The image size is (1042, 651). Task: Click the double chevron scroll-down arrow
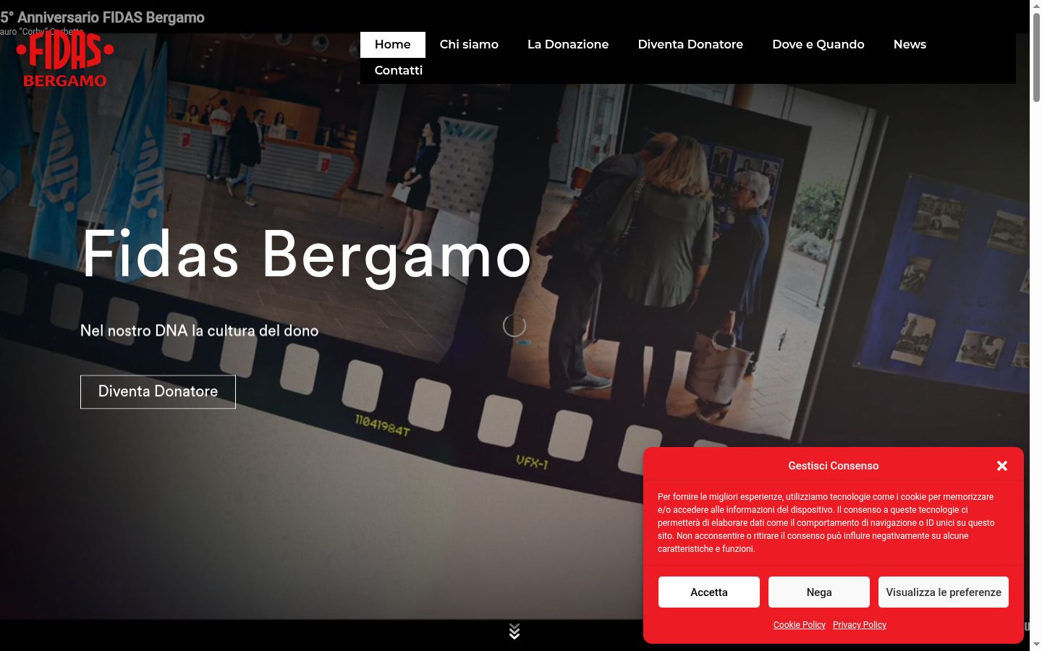click(x=514, y=631)
